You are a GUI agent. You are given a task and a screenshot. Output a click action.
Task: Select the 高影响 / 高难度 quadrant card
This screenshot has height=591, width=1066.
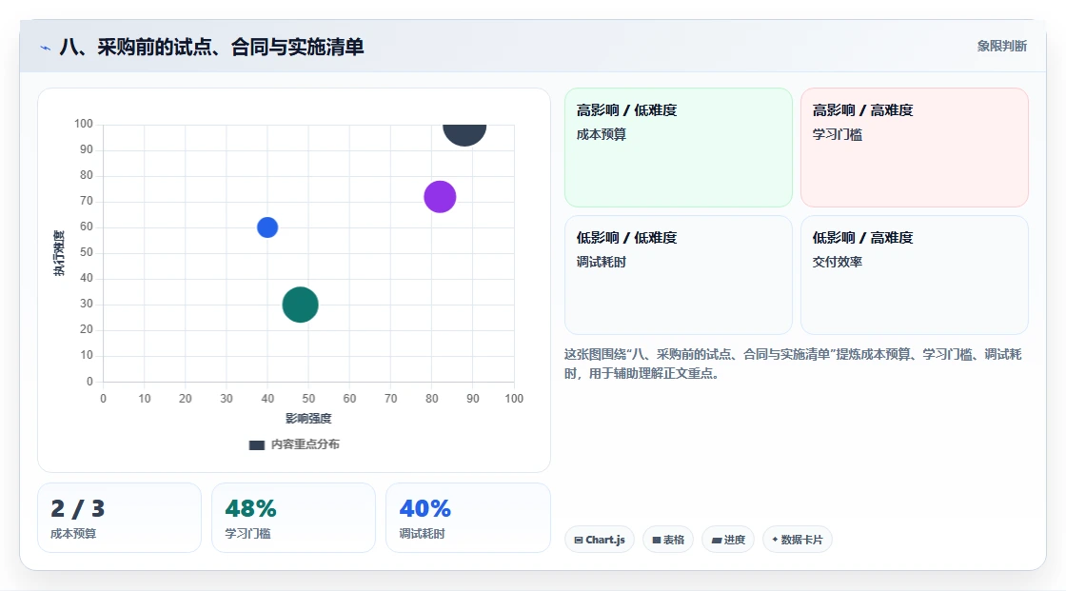pos(915,147)
